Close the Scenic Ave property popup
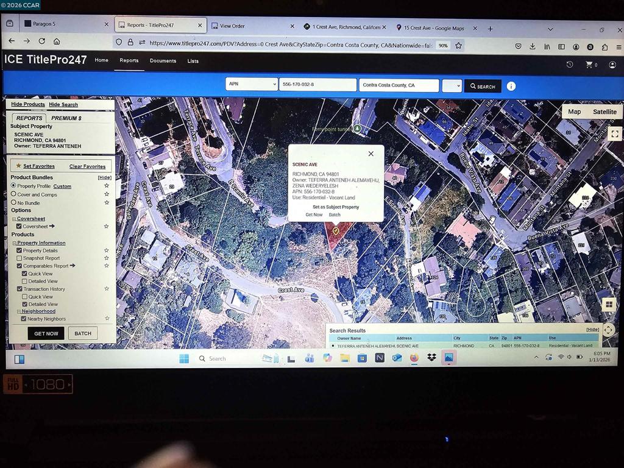The image size is (624, 468). (370, 154)
